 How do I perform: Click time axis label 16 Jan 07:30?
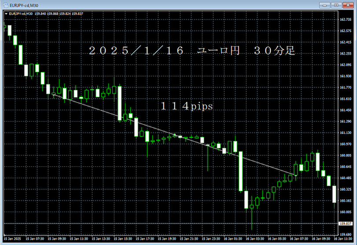coord(299,239)
